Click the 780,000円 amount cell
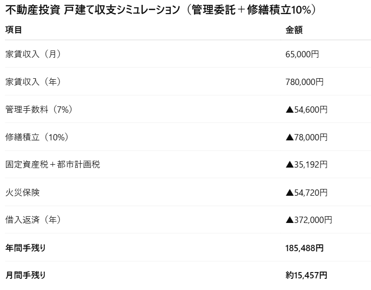This screenshot has width=371, height=290. 304,82
